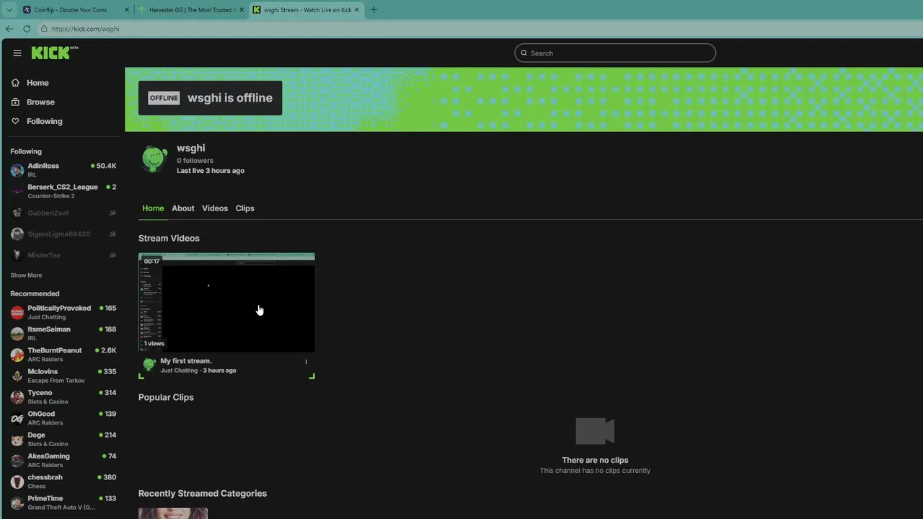Click My first stream title
Image resolution: width=923 pixels, height=519 pixels.
click(186, 361)
